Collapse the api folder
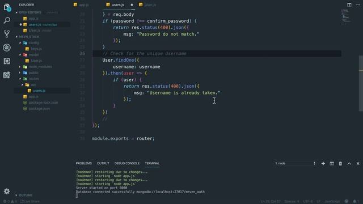This screenshot has width=363, height=204. click(22, 85)
